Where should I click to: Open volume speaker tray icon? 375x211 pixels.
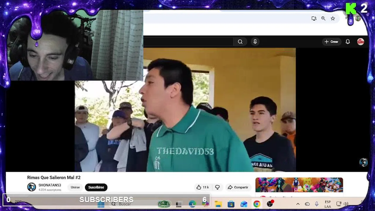pos(346,204)
